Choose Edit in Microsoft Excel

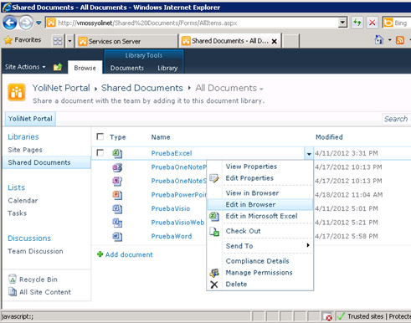[x=261, y=216]
